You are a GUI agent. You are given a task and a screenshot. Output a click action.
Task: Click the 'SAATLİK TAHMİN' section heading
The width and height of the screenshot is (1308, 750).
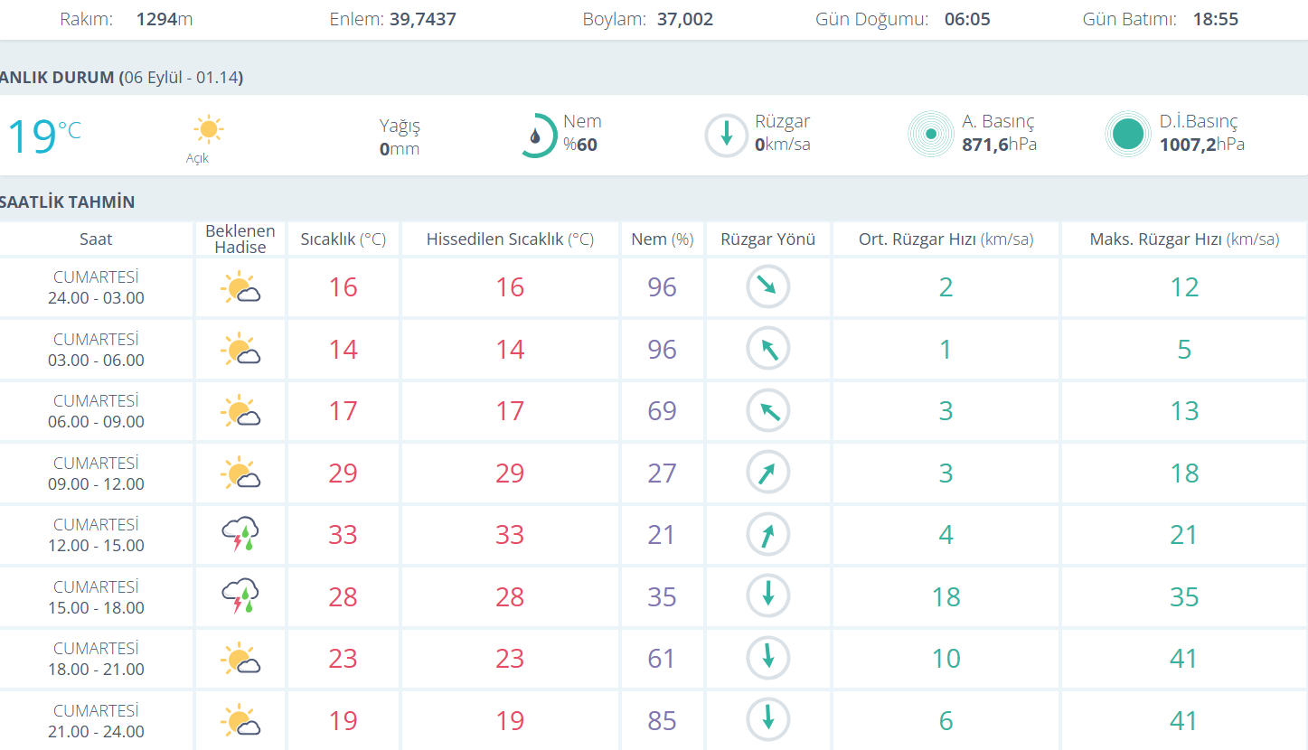coord(68,202)
